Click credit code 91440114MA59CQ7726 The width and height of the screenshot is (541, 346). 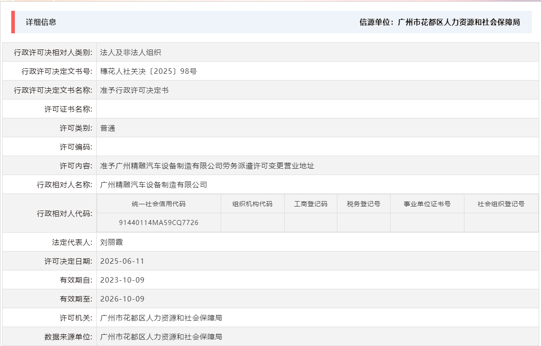pyautogui.click(x=159, y=222)
